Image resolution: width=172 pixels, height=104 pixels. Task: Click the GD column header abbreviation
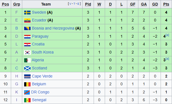click(x=155, y=4)
